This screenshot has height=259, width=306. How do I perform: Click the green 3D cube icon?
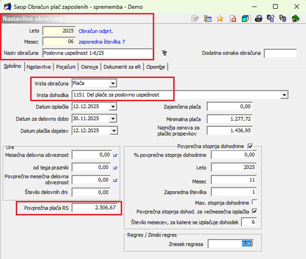(245, 19)
